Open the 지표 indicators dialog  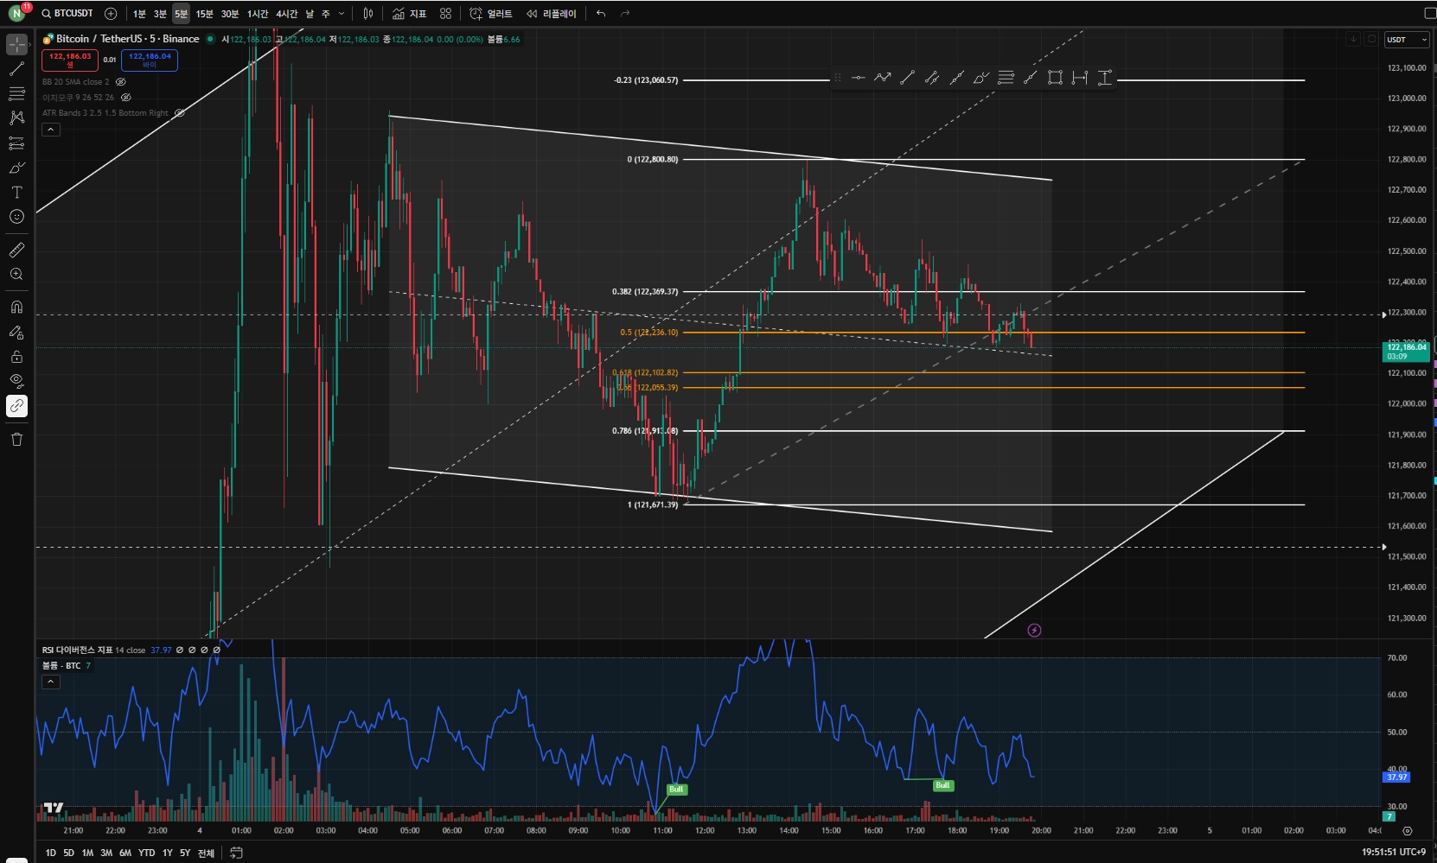(x=409, y=13)
